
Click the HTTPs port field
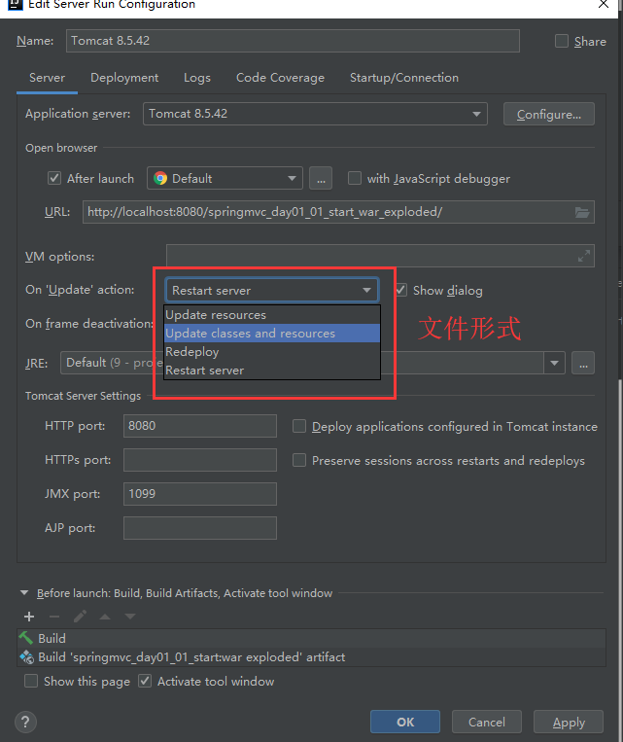point(200,460)
